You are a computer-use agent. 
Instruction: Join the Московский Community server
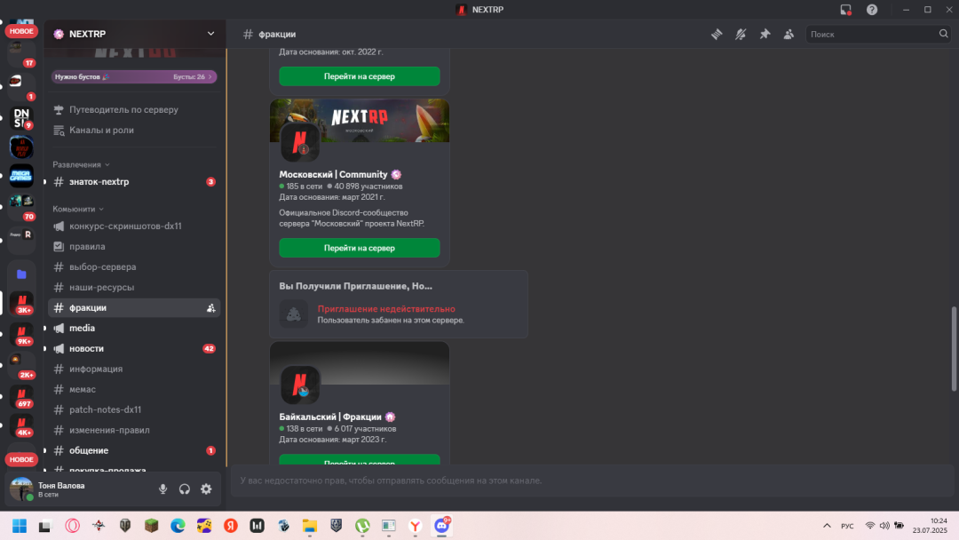(x=360, y=248)
